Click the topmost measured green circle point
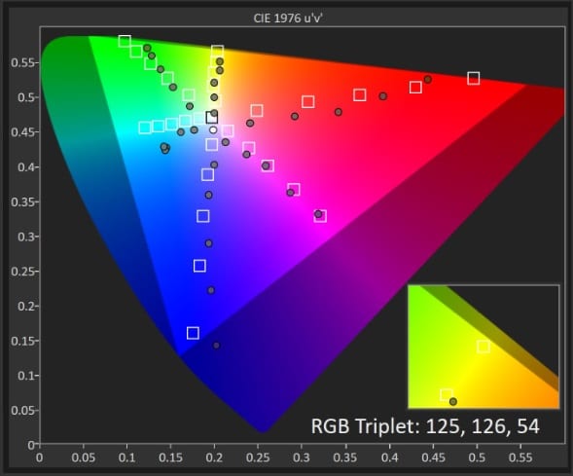 147,48
